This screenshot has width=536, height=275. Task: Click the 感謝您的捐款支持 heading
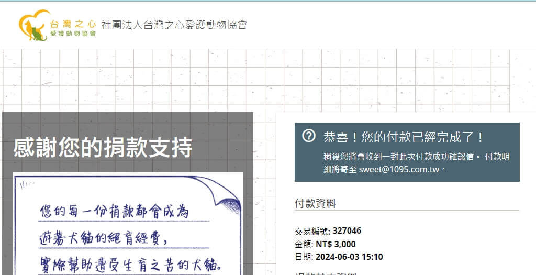click(103, 148)
